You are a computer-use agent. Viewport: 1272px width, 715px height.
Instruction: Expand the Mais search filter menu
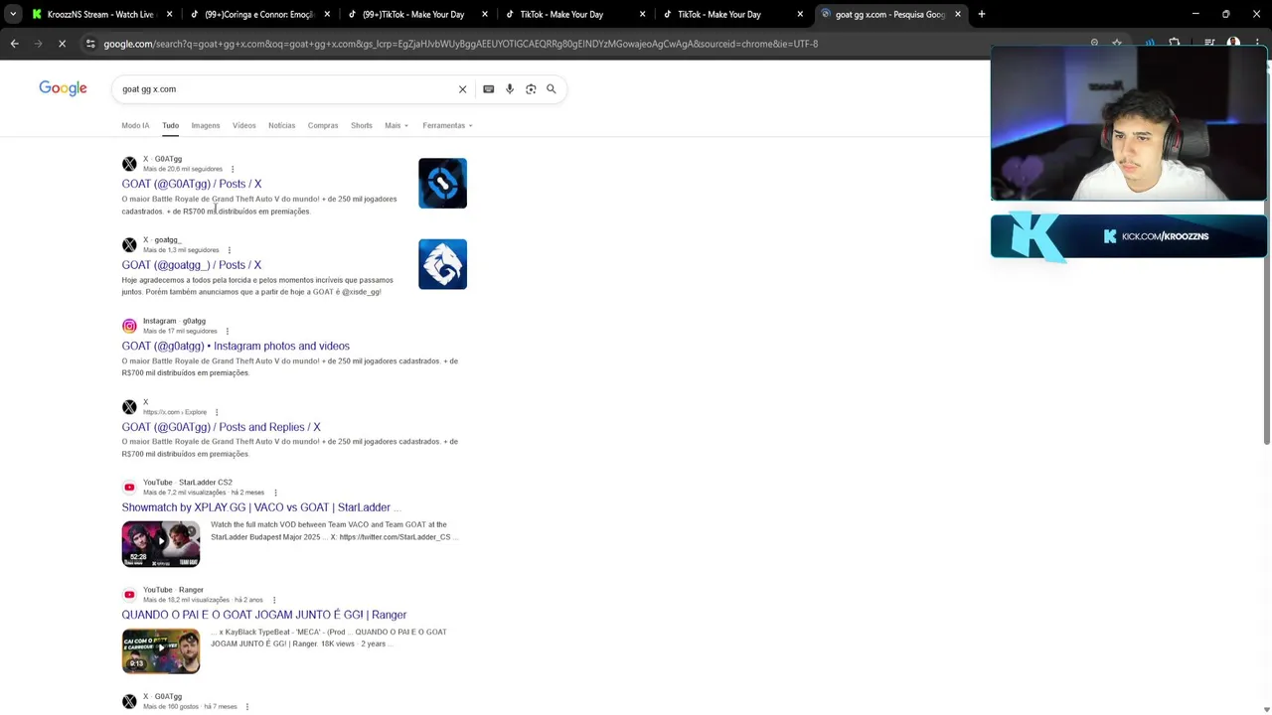pos(397,126)
